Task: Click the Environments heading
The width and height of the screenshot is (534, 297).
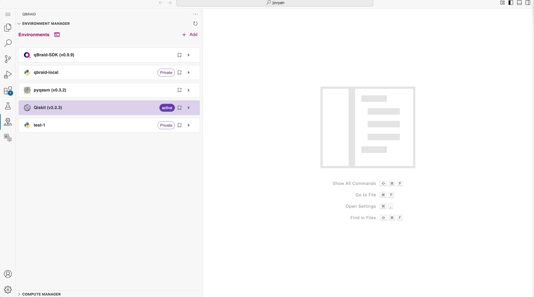Action: [34, 35]
